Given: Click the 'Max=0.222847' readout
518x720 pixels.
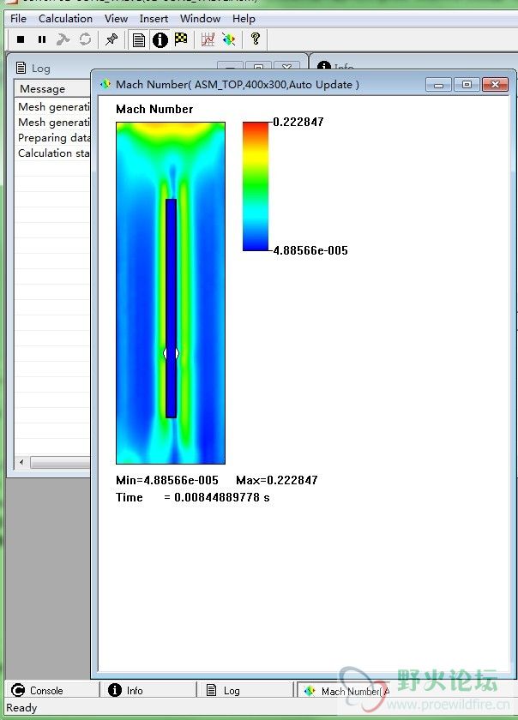Looking at the screenshot, I should click(277, 480).
